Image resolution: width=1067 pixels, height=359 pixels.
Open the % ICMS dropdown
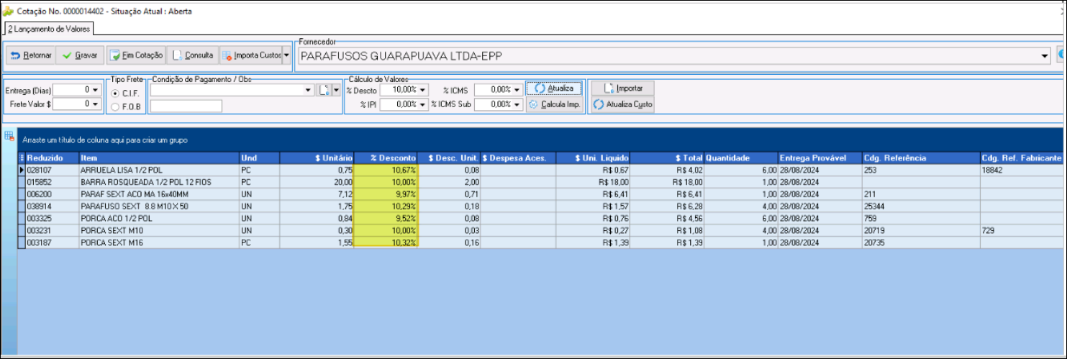tap(517, 90)
